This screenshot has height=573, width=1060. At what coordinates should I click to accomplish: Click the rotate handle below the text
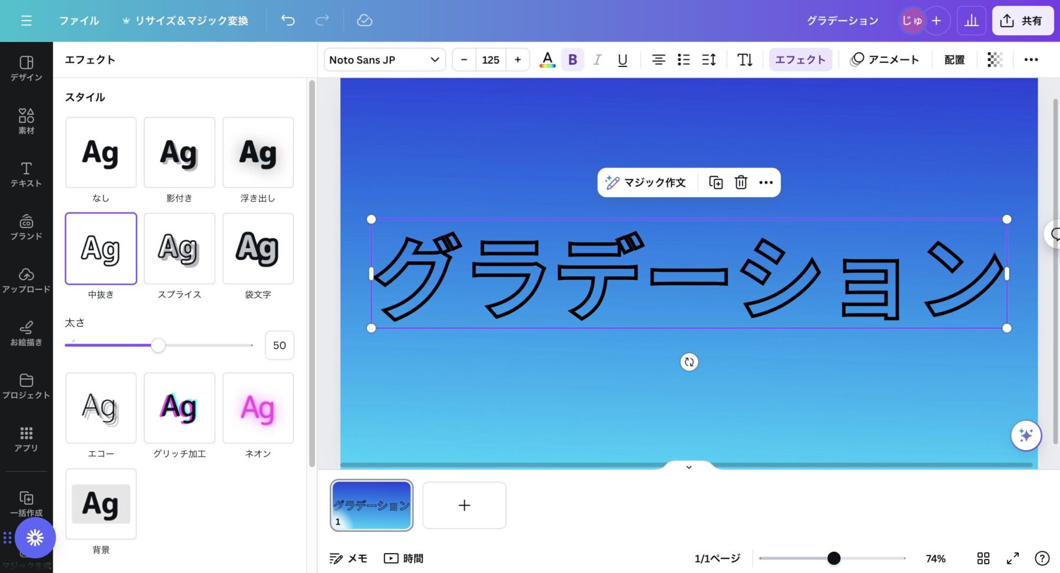click(689, 362)
